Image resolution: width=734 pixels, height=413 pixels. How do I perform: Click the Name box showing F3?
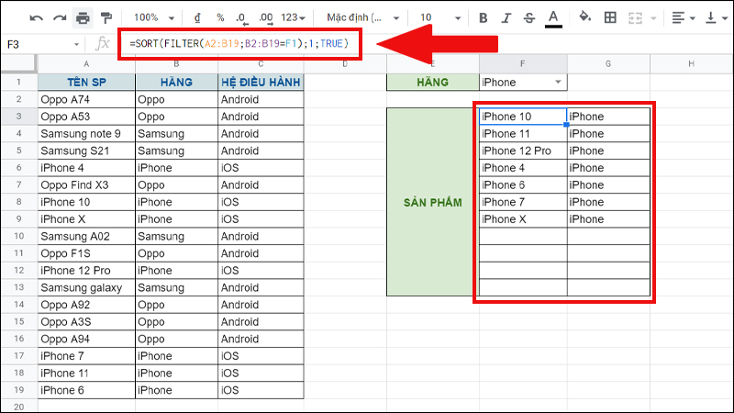pyautogui.click(x=38, y=44)
